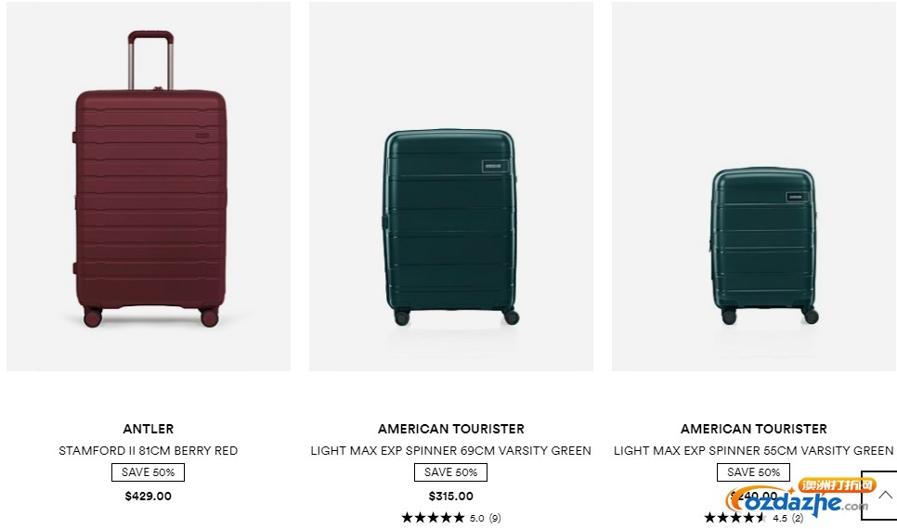This screenshot has width=897, height=529.
Task: Click the five-star rating under 69cm spinner
Action: tap(433, 518)
